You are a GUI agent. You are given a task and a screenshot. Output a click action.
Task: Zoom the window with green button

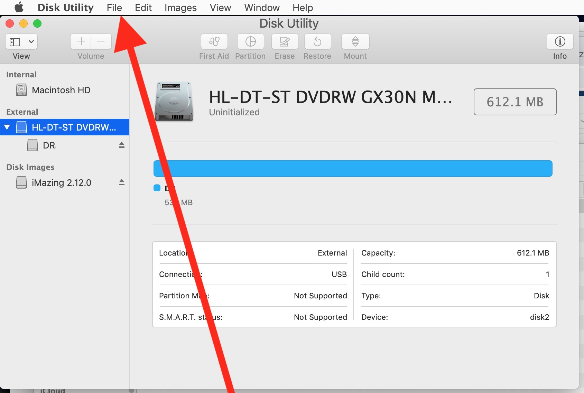click(37, 23)
